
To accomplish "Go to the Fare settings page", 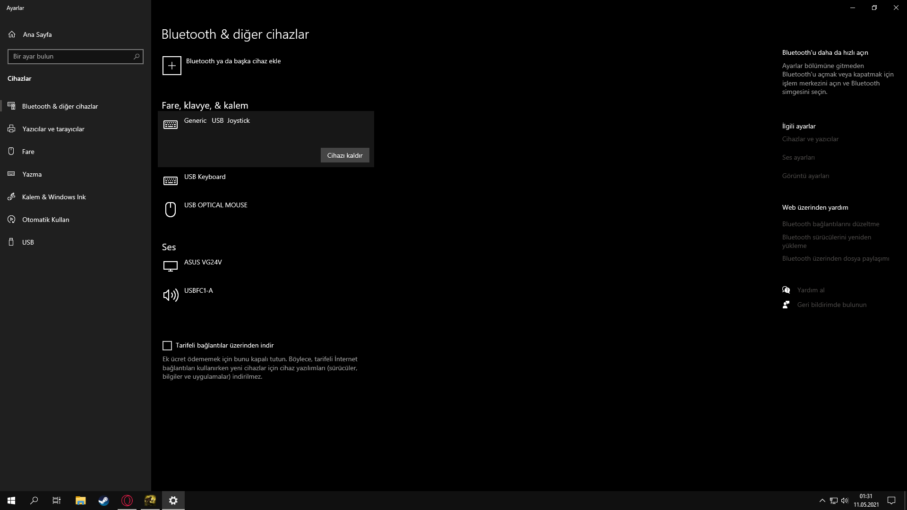I will tap(28, 152).
